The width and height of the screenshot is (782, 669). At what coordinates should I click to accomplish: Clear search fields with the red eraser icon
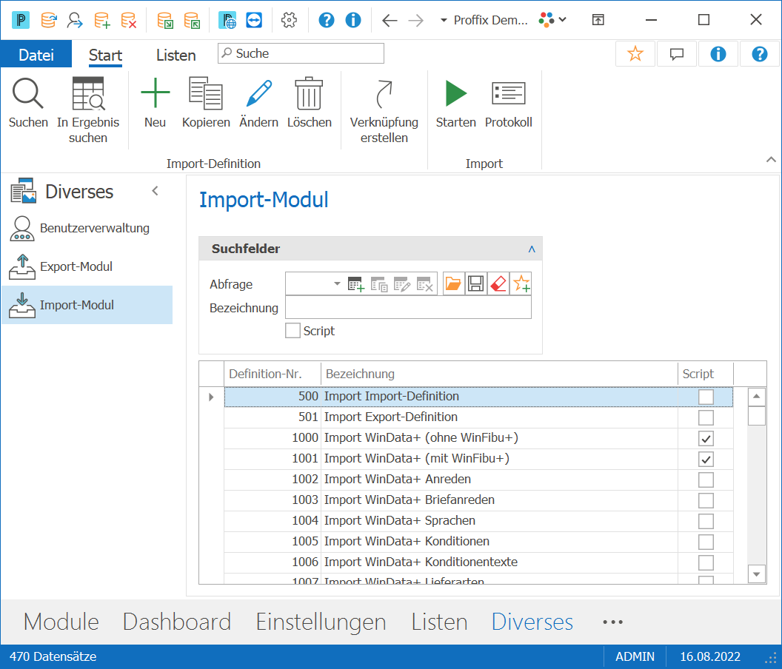point(498,283)
